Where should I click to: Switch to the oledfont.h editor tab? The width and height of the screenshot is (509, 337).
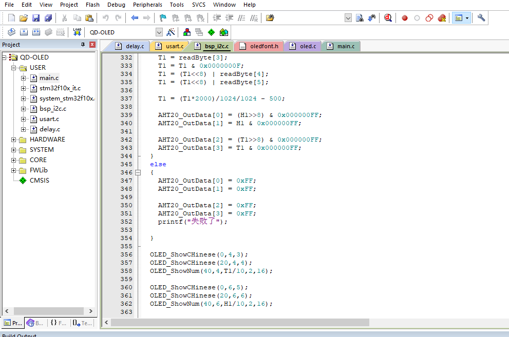(259, 46)
